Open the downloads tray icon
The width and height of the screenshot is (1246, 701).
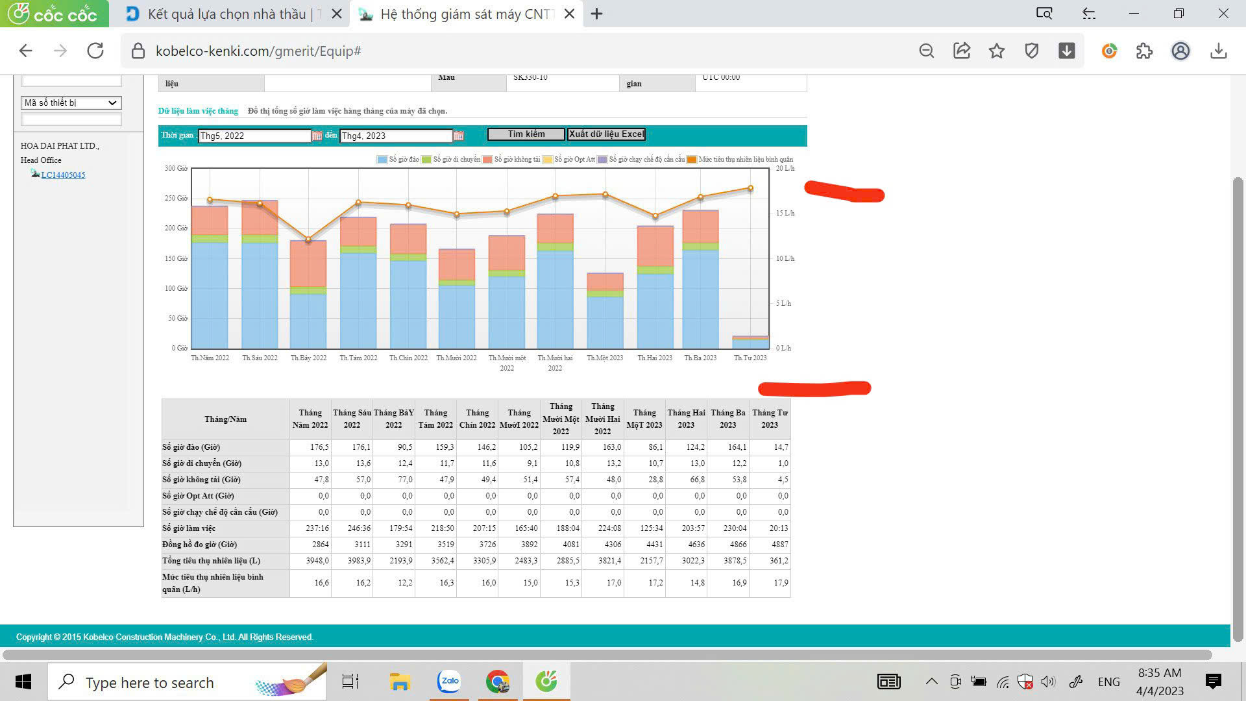click(x=1219, y=51)
